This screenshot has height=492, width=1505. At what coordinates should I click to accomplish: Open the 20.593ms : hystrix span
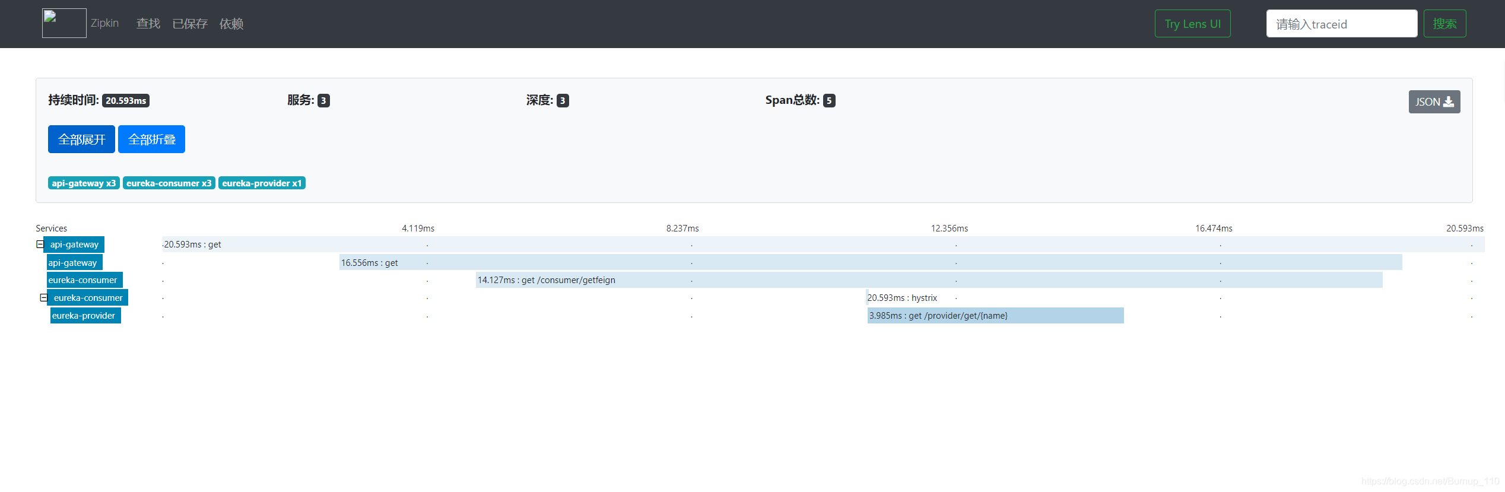click(902, 298)
